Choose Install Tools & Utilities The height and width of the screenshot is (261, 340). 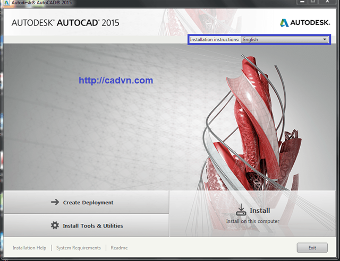tap(87, 225)
